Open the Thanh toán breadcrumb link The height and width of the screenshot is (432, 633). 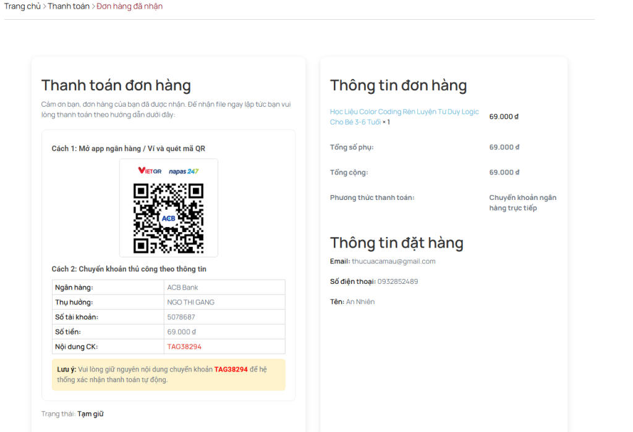tap(69, 6)
